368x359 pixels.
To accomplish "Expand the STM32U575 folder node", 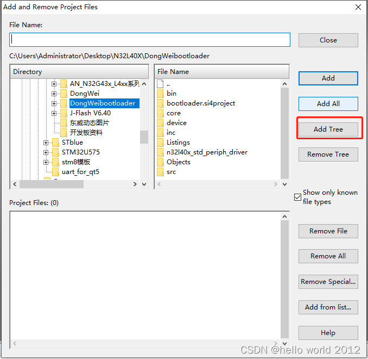I will 46,152.
